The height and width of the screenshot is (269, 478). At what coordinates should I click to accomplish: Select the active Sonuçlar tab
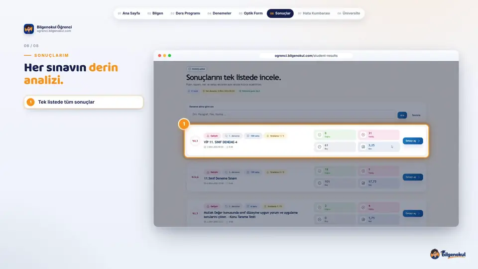tap(280, 13)
